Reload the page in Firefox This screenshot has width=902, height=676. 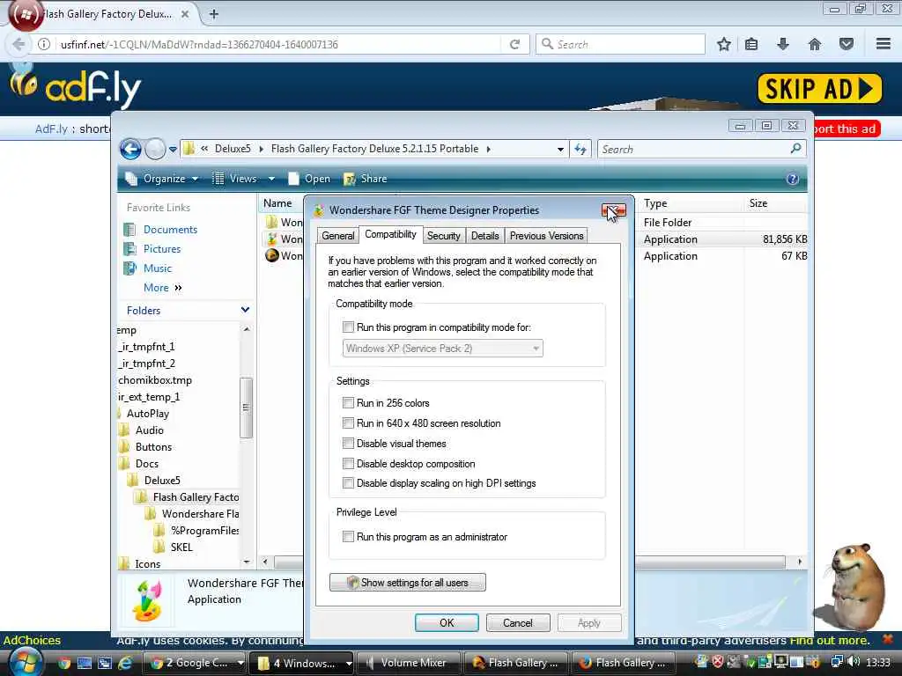coord(514,44)
